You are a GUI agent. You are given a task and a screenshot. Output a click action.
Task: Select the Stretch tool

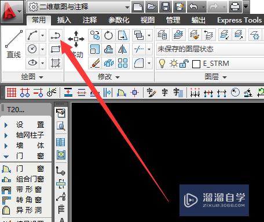[x=123, y=35]
